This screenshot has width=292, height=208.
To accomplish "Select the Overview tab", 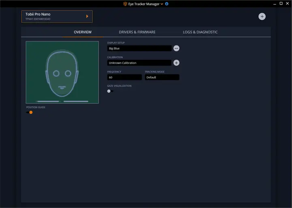I will pos(83,32).
